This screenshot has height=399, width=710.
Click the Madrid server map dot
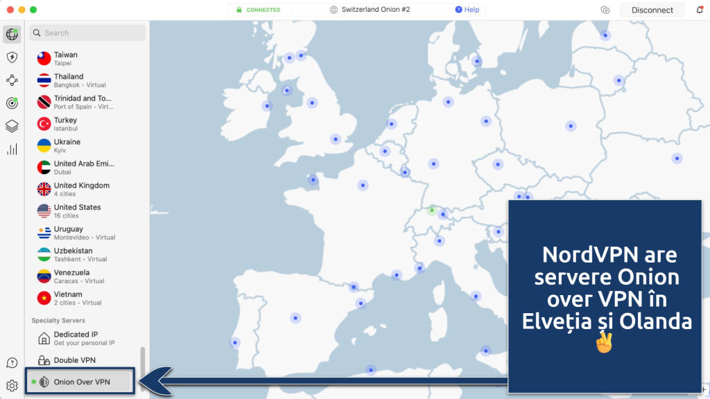click(x=295, y=318)
